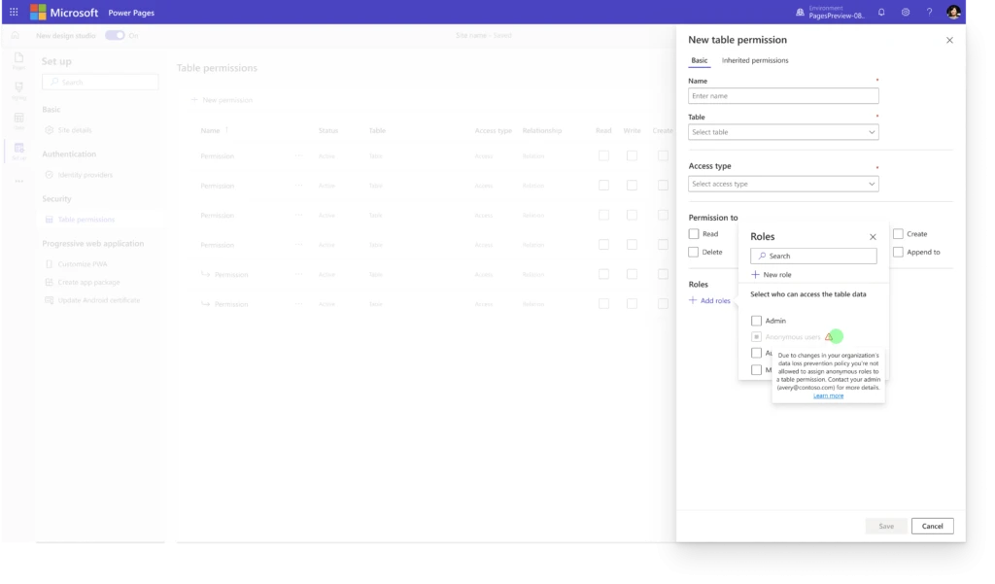The width and height of the screenshot is (995, 584).
Task: Click Learn more in the policy warning
Action: [x=829, y=395]
